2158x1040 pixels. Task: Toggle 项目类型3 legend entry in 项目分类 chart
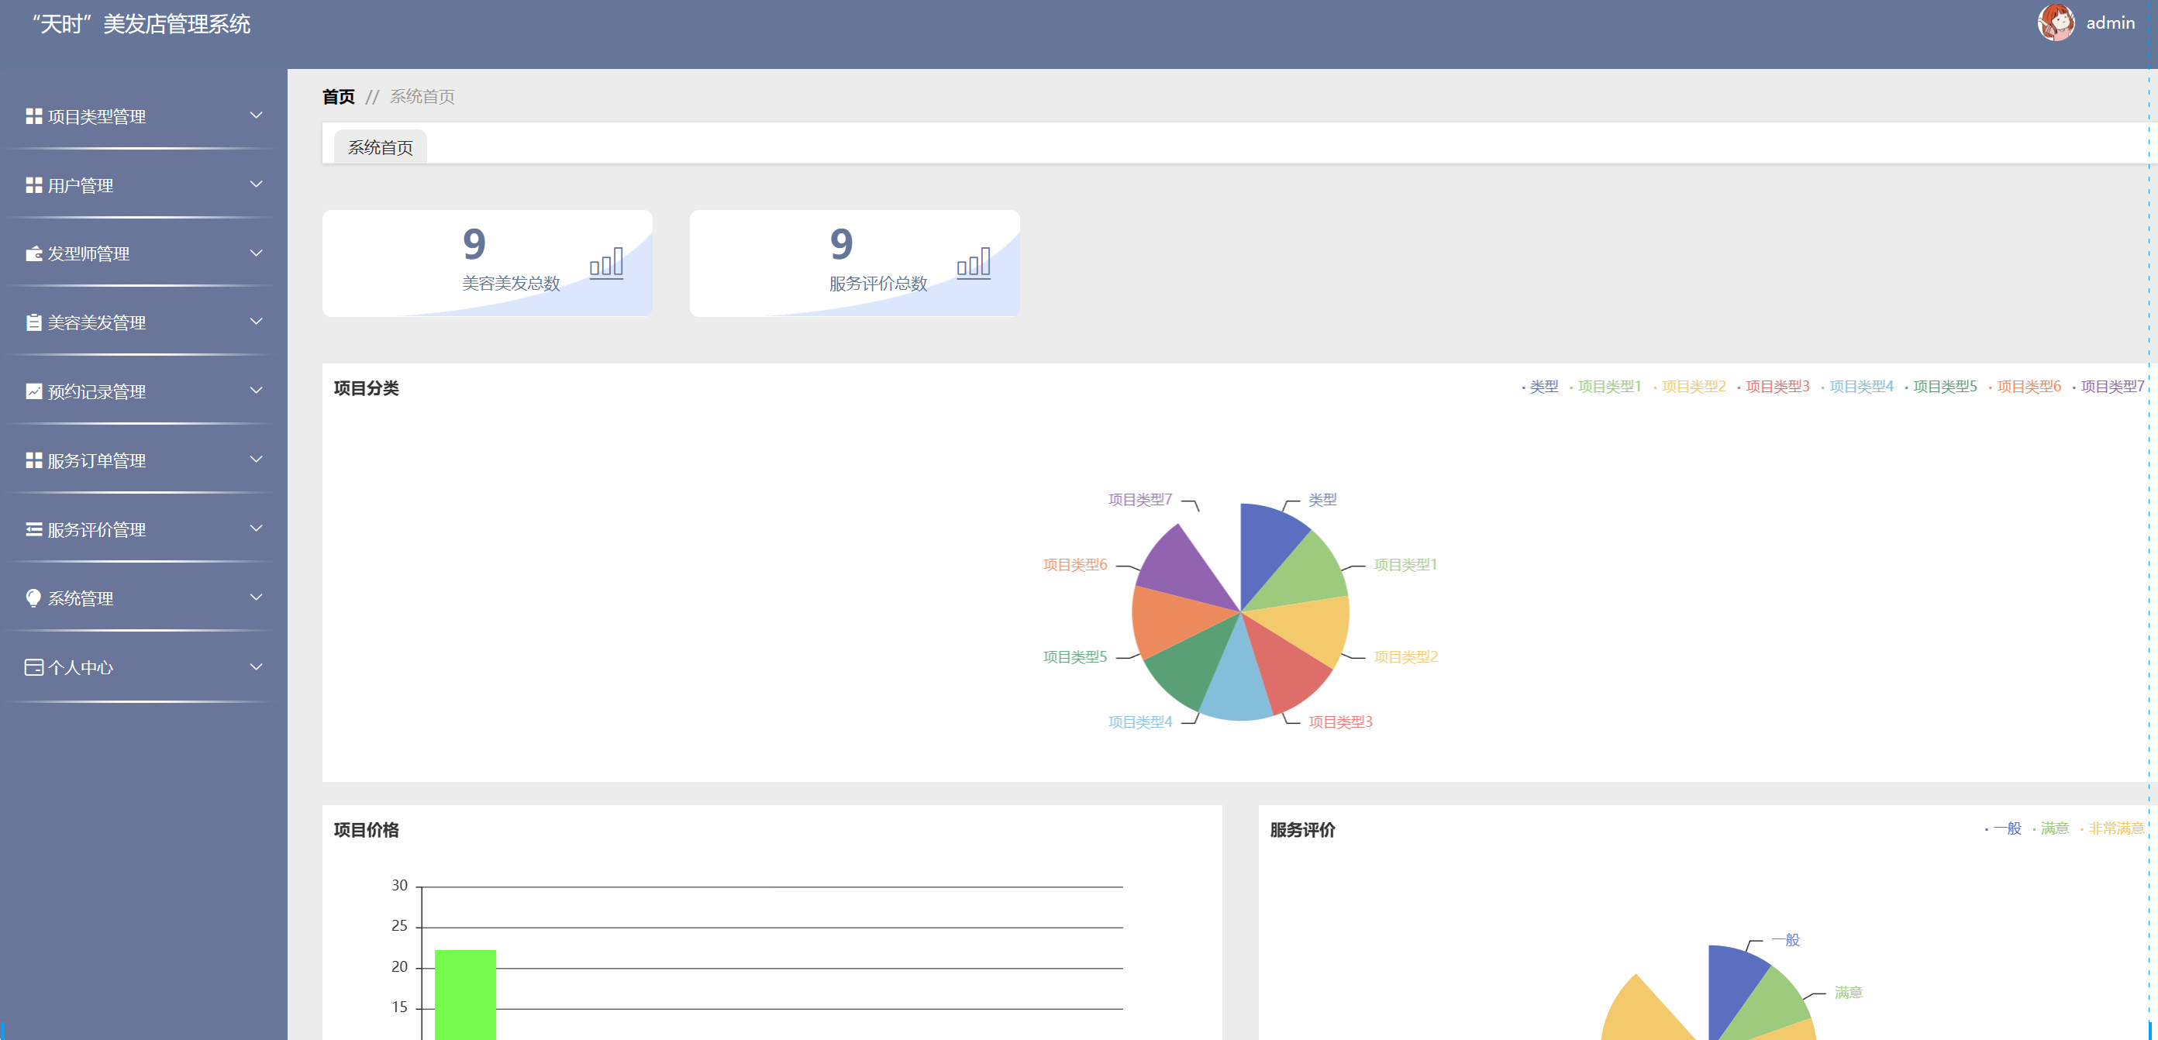tap(1776, 387)
